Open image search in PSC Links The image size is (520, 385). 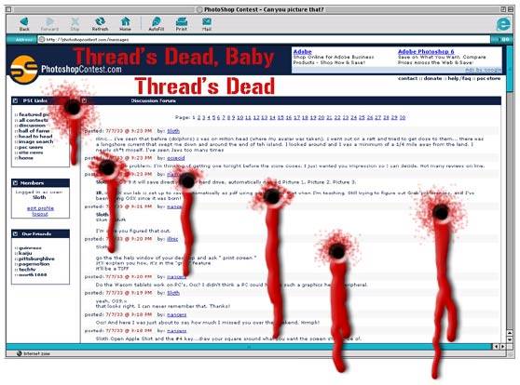pos(35,141)
